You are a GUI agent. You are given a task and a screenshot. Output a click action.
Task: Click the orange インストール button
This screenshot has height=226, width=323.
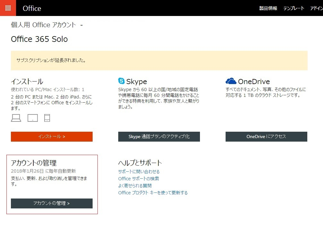(52, 136)
